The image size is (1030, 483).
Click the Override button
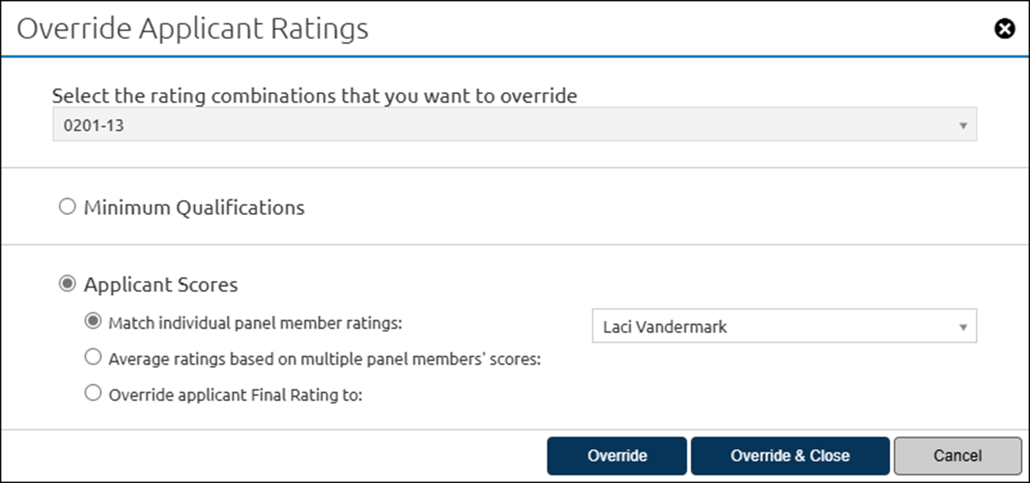click(x=616, y=456)
